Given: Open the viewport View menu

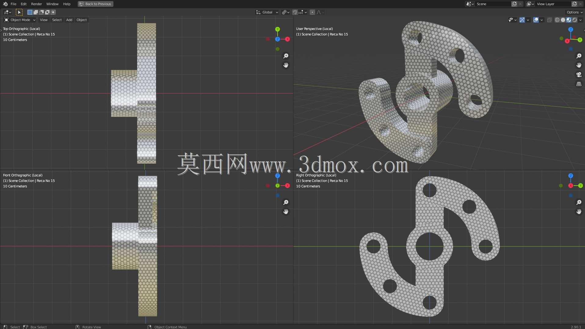Looking at the screenshot, I should [44, 20].
